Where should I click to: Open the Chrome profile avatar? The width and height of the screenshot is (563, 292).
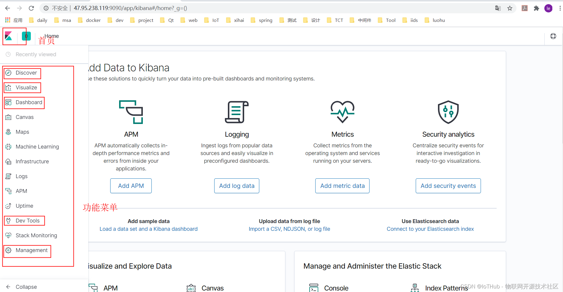(548, 8)
